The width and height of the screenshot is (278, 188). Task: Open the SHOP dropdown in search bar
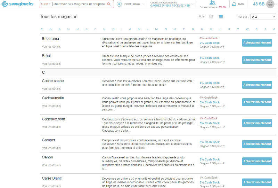[46, 4]
